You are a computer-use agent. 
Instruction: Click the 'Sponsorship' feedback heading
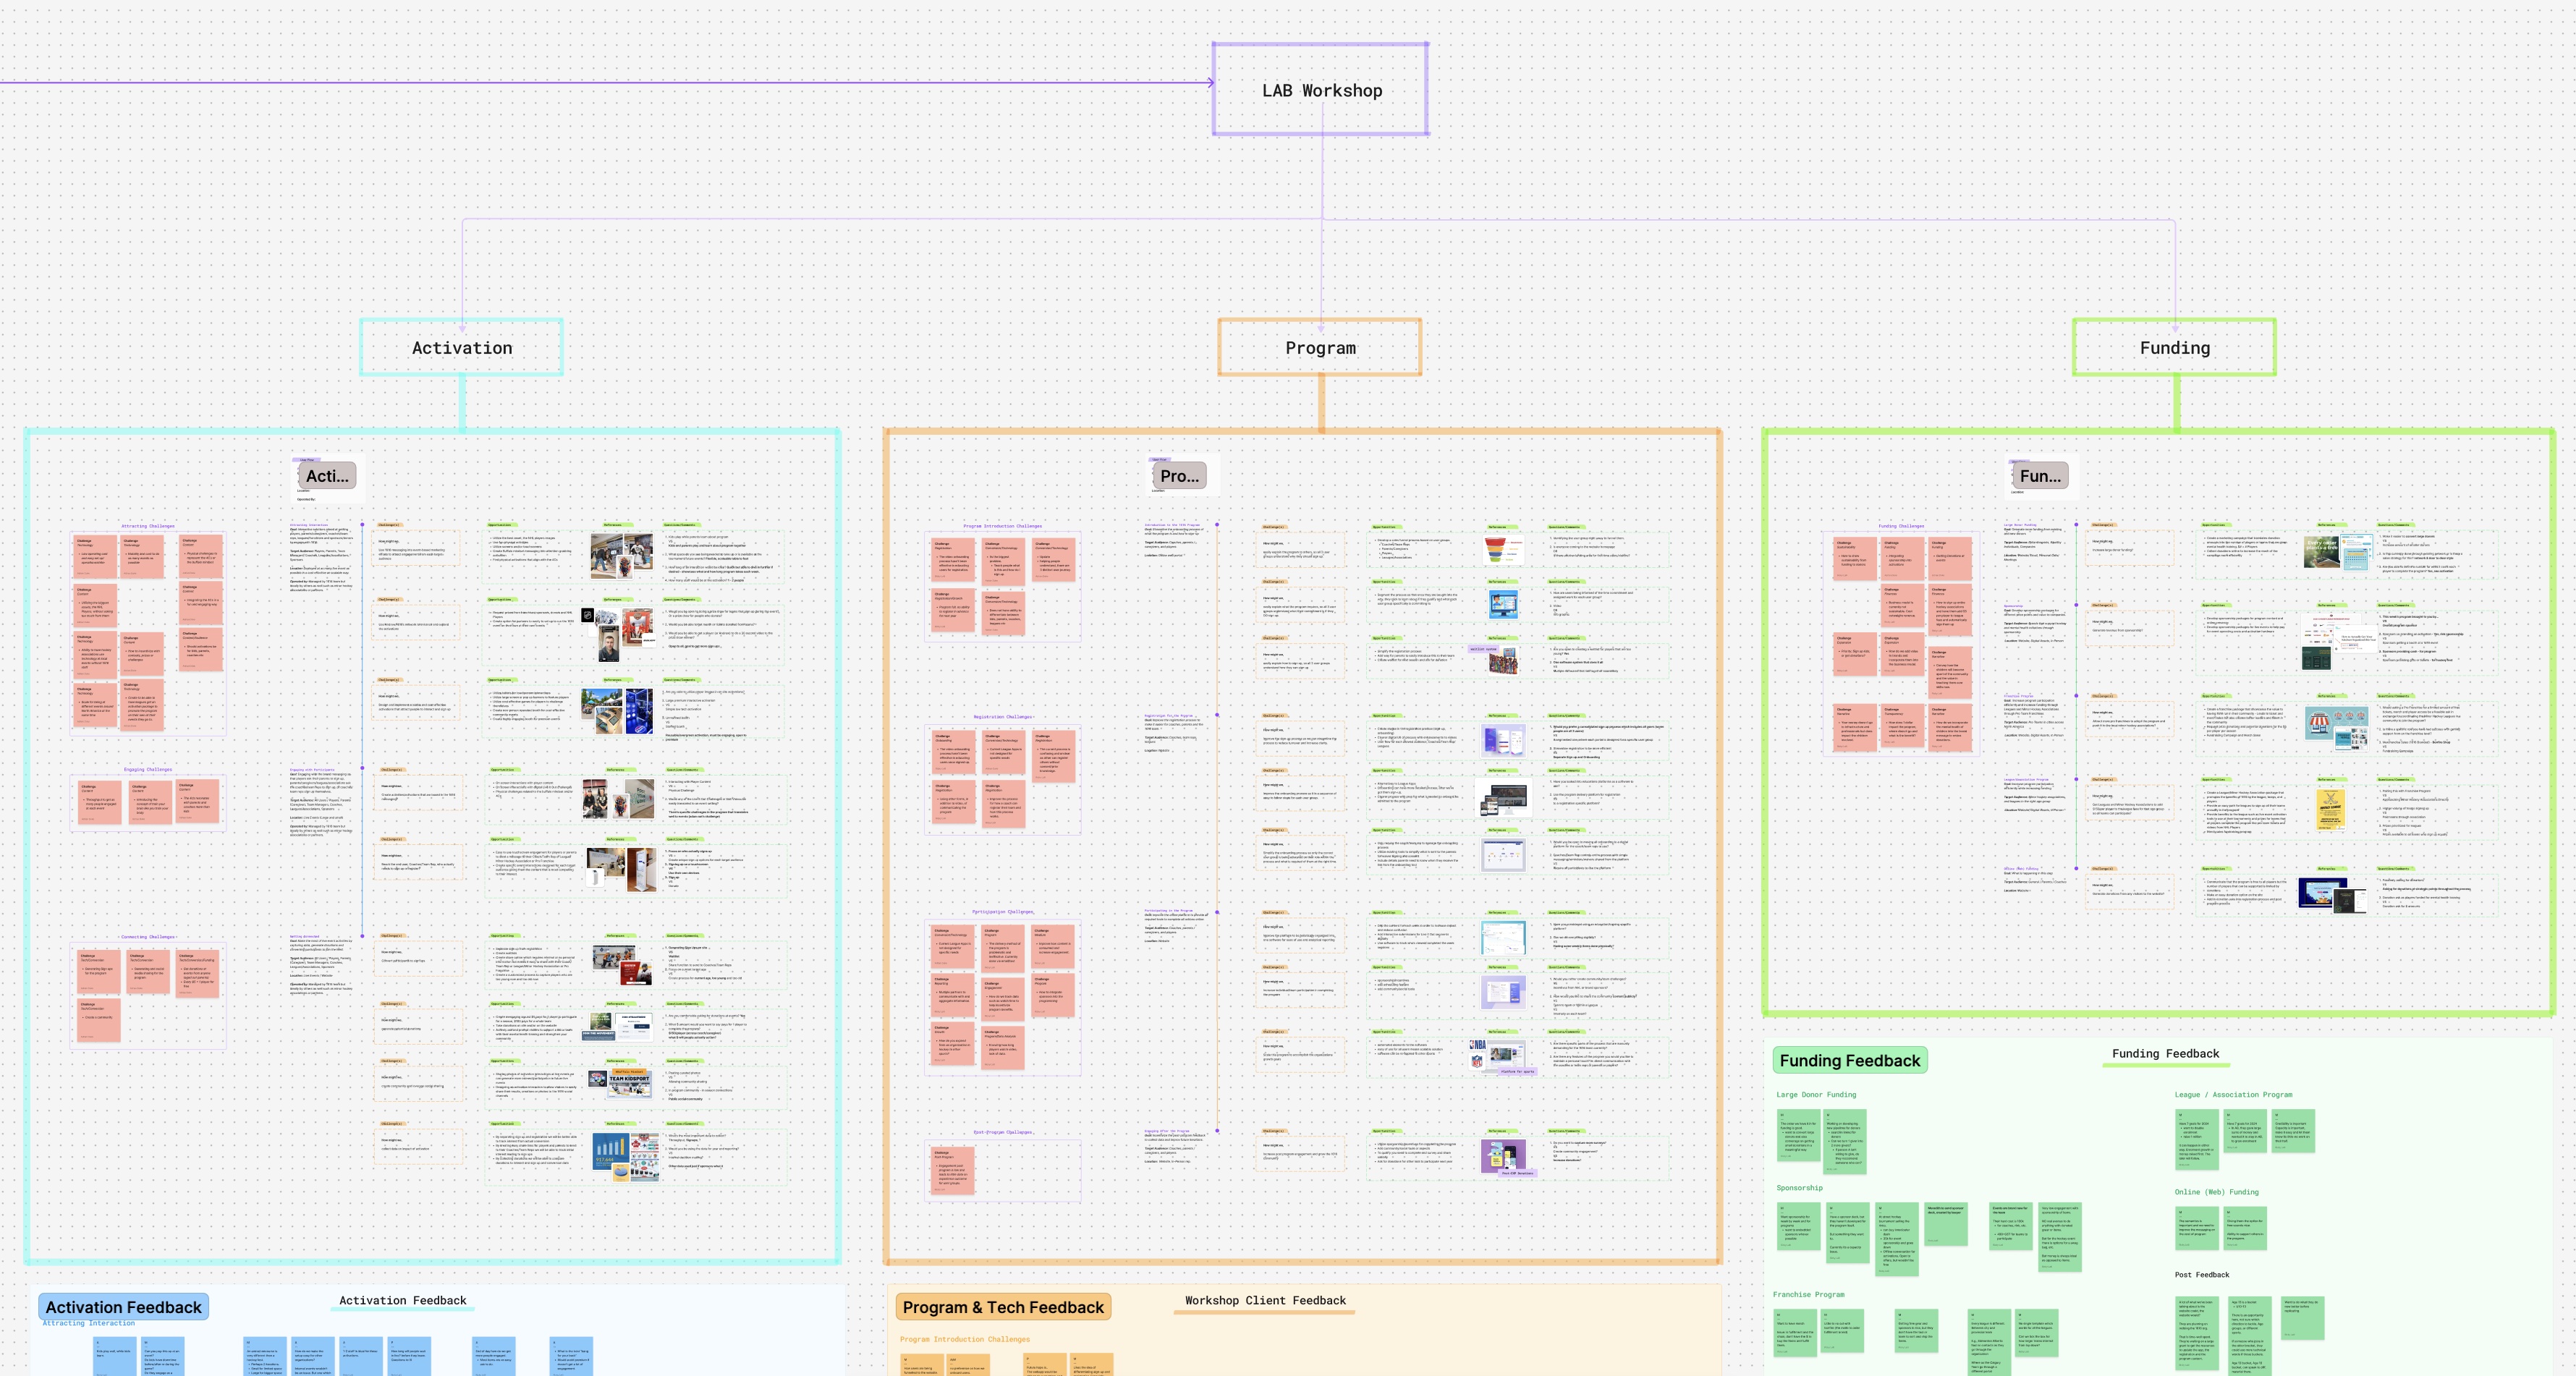coord(1799,1188)
